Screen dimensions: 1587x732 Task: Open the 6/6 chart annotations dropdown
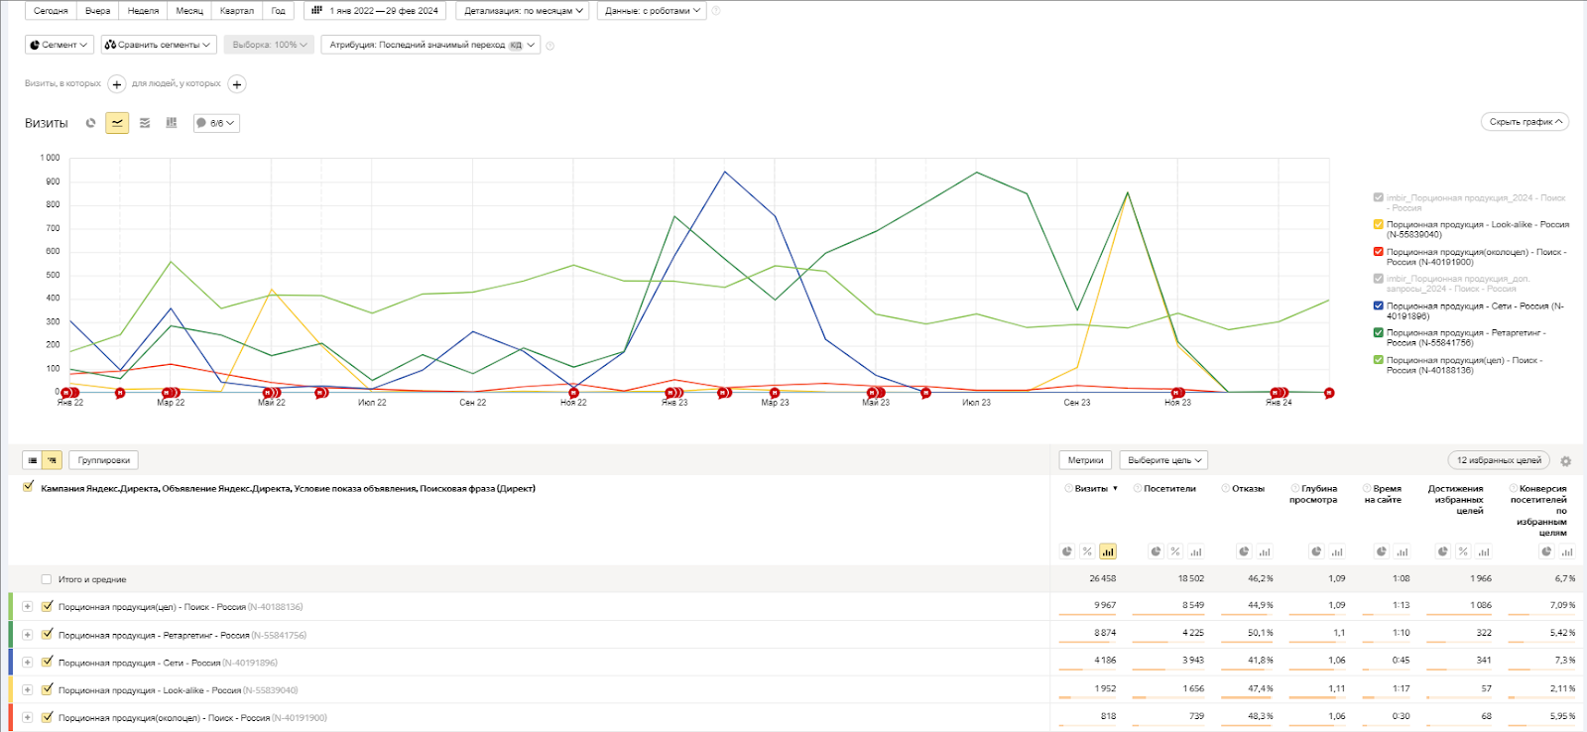tap(216, 123)
